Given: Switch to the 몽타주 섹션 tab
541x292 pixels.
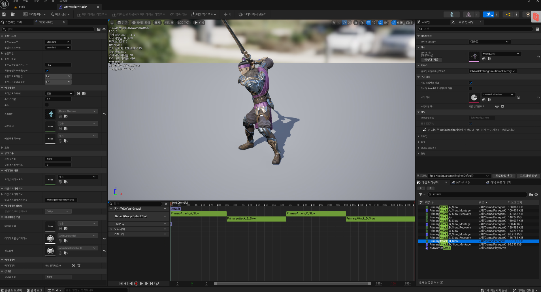Looking at the screenshot, I should 461,182.
